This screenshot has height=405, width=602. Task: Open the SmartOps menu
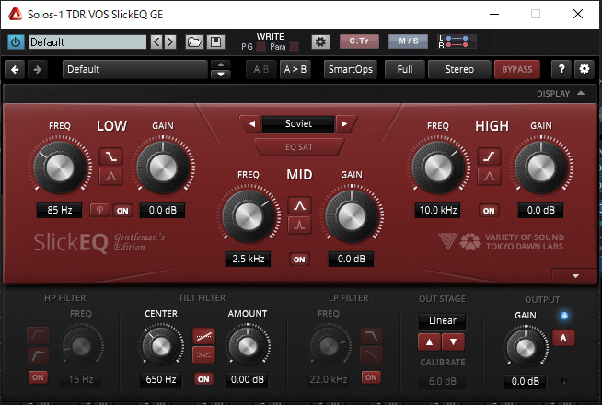[x=351, y=69]
